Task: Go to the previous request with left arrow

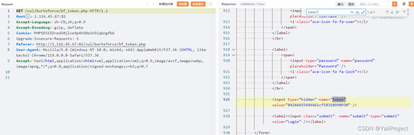Action: pyautogui.click(x=147, y=4)
